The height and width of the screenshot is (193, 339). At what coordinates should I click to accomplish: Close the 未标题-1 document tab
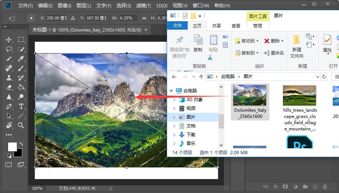point(146,30)
